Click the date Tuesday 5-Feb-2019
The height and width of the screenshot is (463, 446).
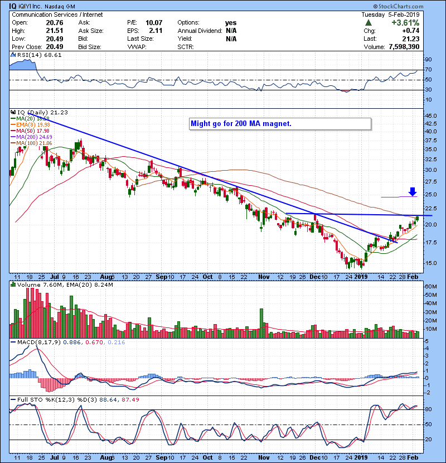pos(390,15)
